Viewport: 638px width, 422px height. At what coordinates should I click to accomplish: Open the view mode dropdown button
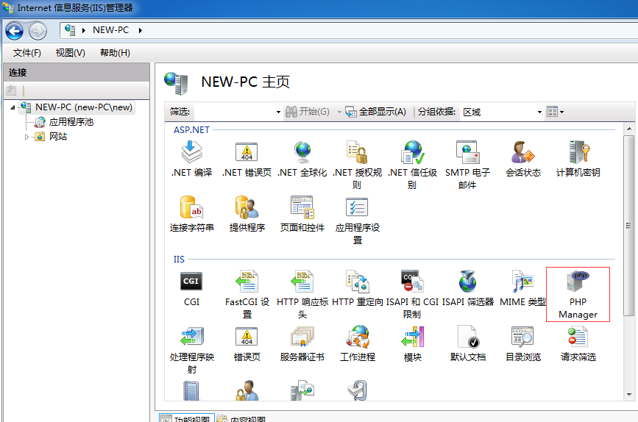(555, 112)
